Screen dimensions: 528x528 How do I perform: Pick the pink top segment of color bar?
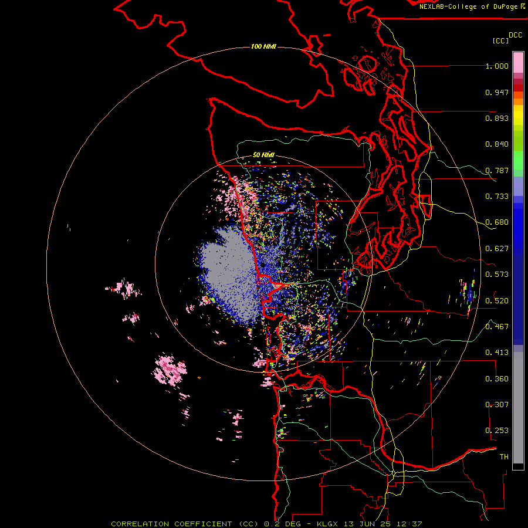[x=518, y=62]
